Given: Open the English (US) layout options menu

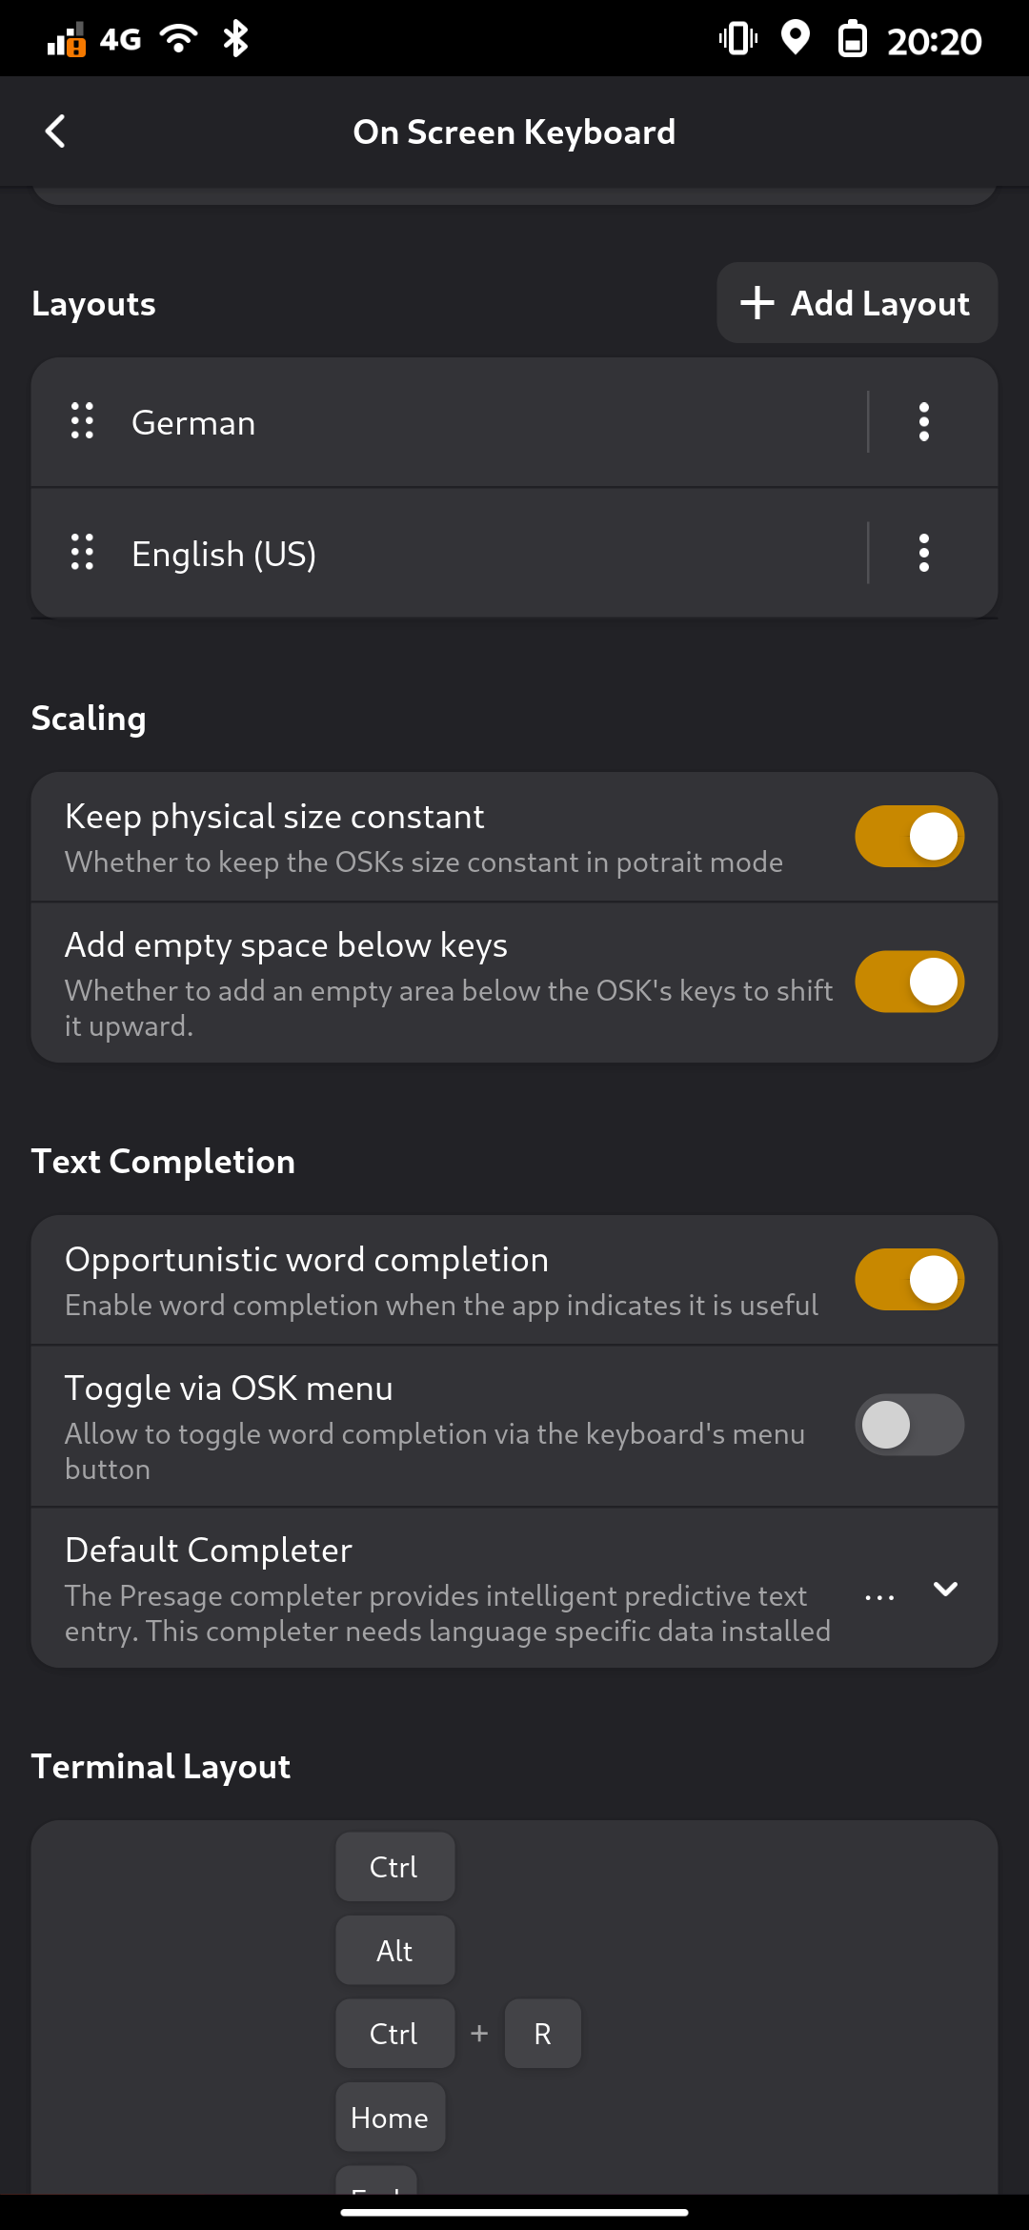Looking at the screenshot, I should (923, 554).
